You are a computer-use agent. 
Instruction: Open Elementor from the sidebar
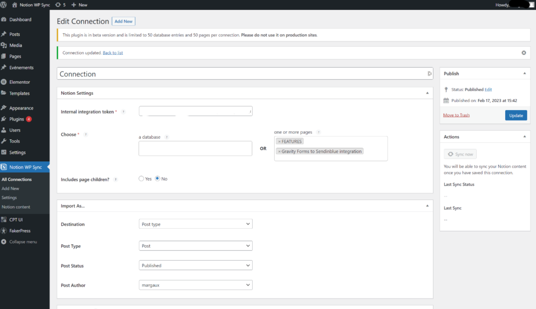pyautogui.click(x=19, y=82)
